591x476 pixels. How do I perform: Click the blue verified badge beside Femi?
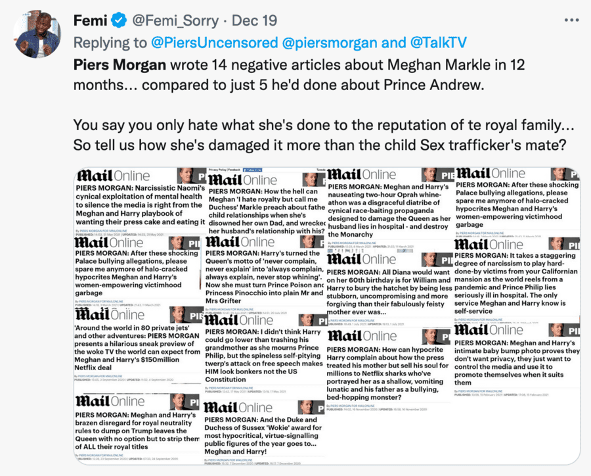tap(119, 21)
